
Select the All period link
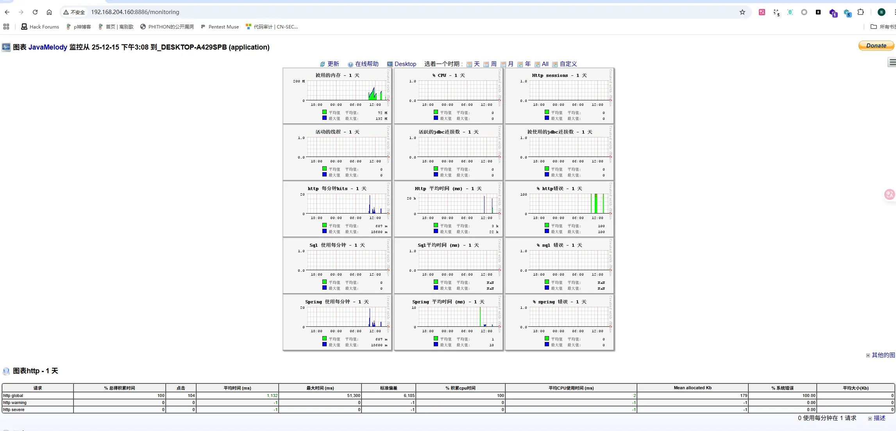[x=545, y=64]
